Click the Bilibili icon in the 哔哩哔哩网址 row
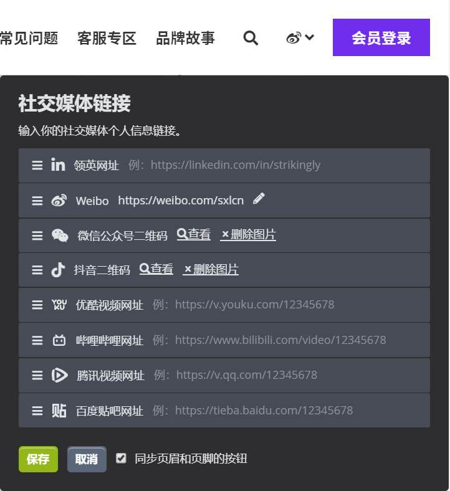The image size is (450, 491). pos(59,340)
